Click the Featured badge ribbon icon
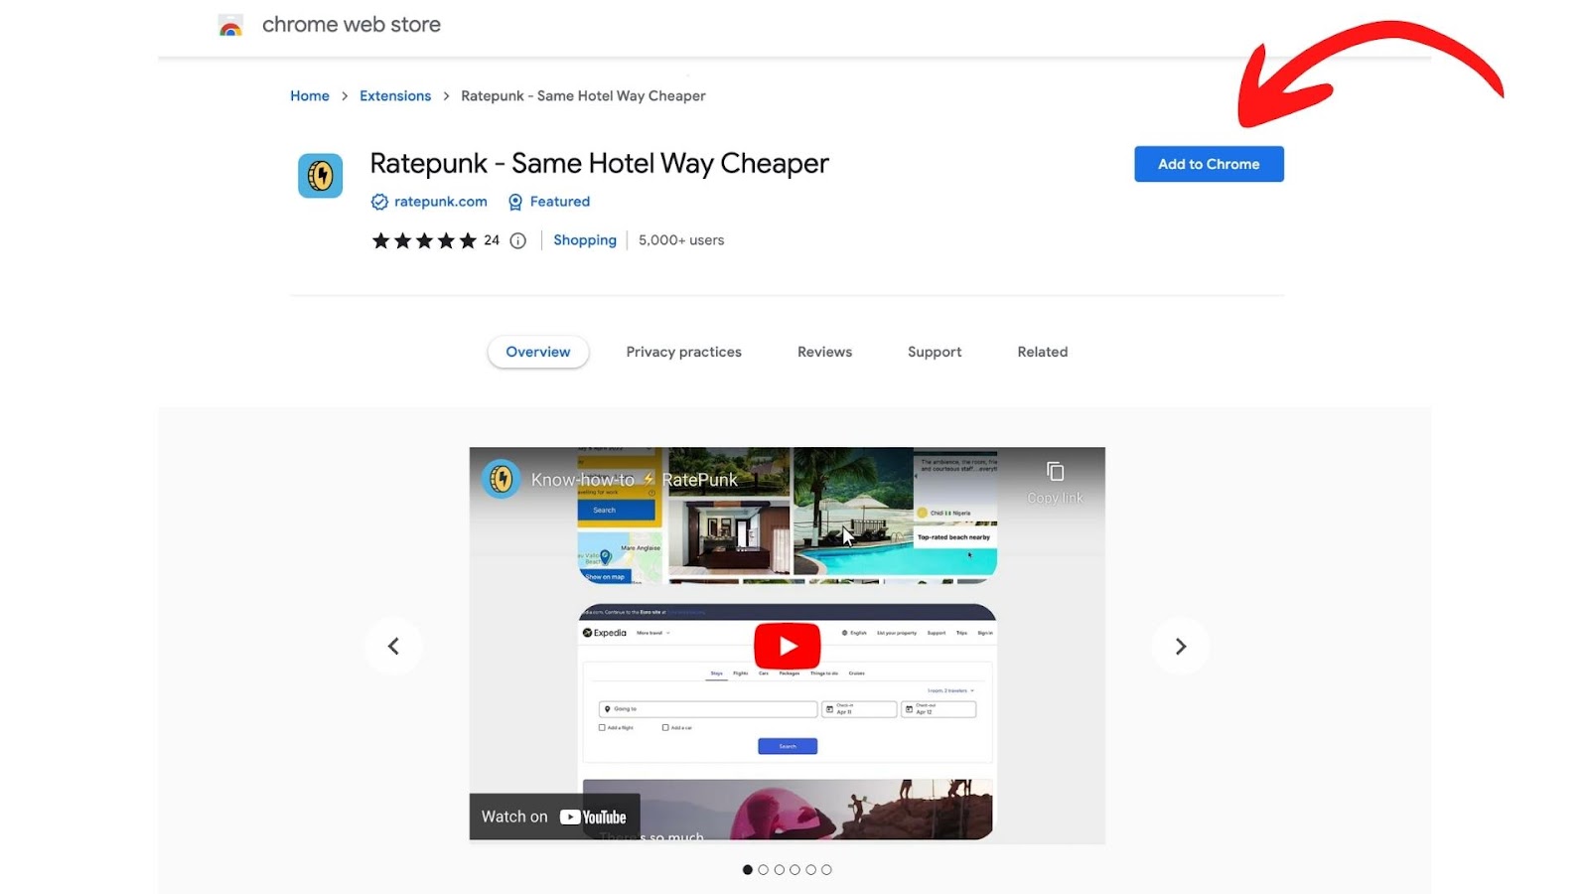This screenshot has height=894, width=1589. [x=515, y=202]
